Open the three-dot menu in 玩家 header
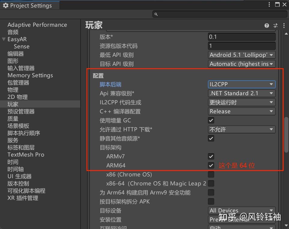The width and height of the screenshot is (289, 229). coord(284,26)
